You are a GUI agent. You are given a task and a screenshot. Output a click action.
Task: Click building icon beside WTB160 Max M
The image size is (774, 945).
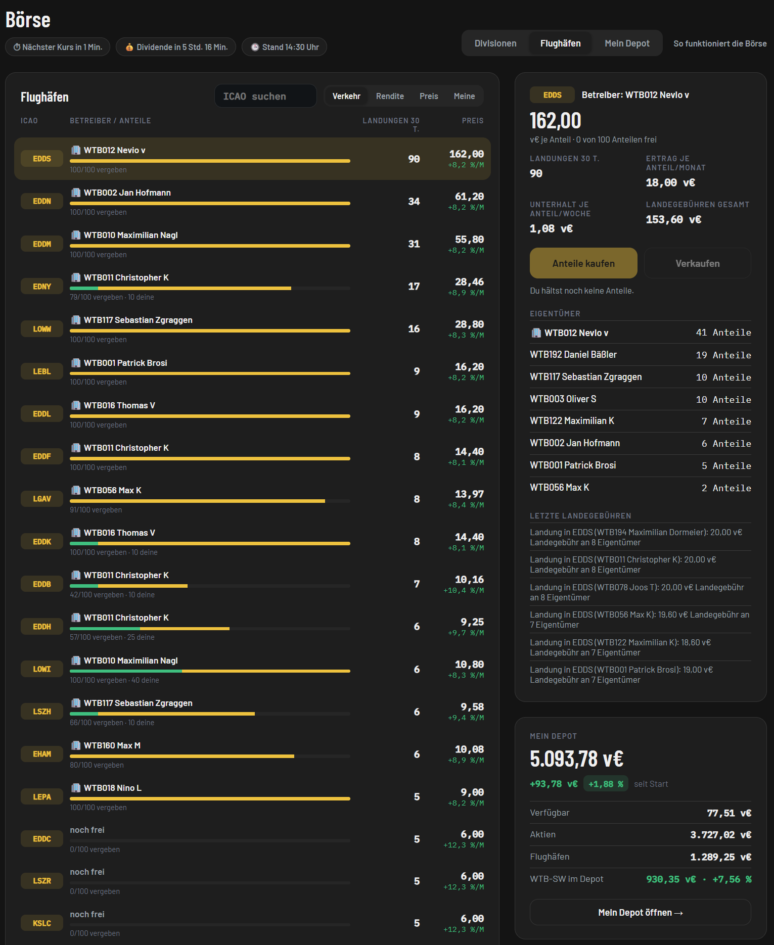click(76, 745)
